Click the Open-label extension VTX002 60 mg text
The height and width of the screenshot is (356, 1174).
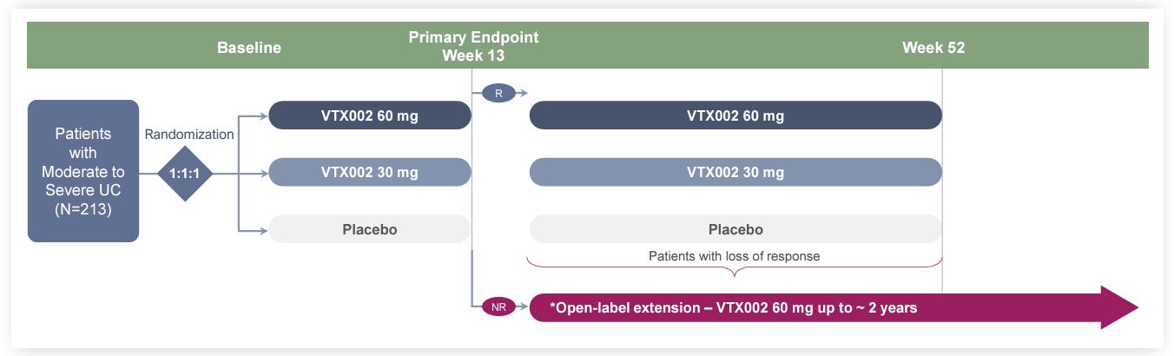(x=734, y=307)
